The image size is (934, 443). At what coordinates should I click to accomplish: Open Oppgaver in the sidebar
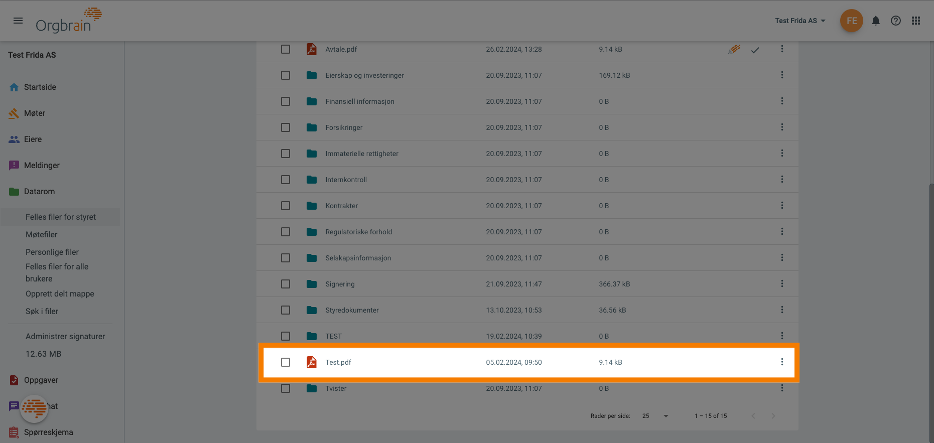(x=41, y=380)
